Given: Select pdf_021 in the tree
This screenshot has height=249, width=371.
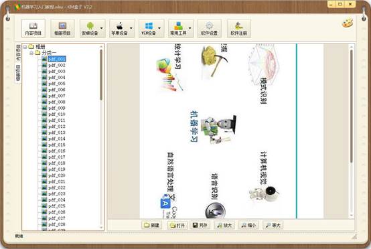Looking at the screenshot, I should tap(57, 181).
